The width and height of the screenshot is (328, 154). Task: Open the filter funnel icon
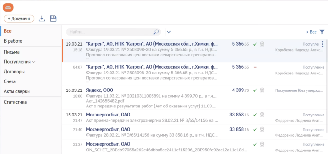coord(322,32)
